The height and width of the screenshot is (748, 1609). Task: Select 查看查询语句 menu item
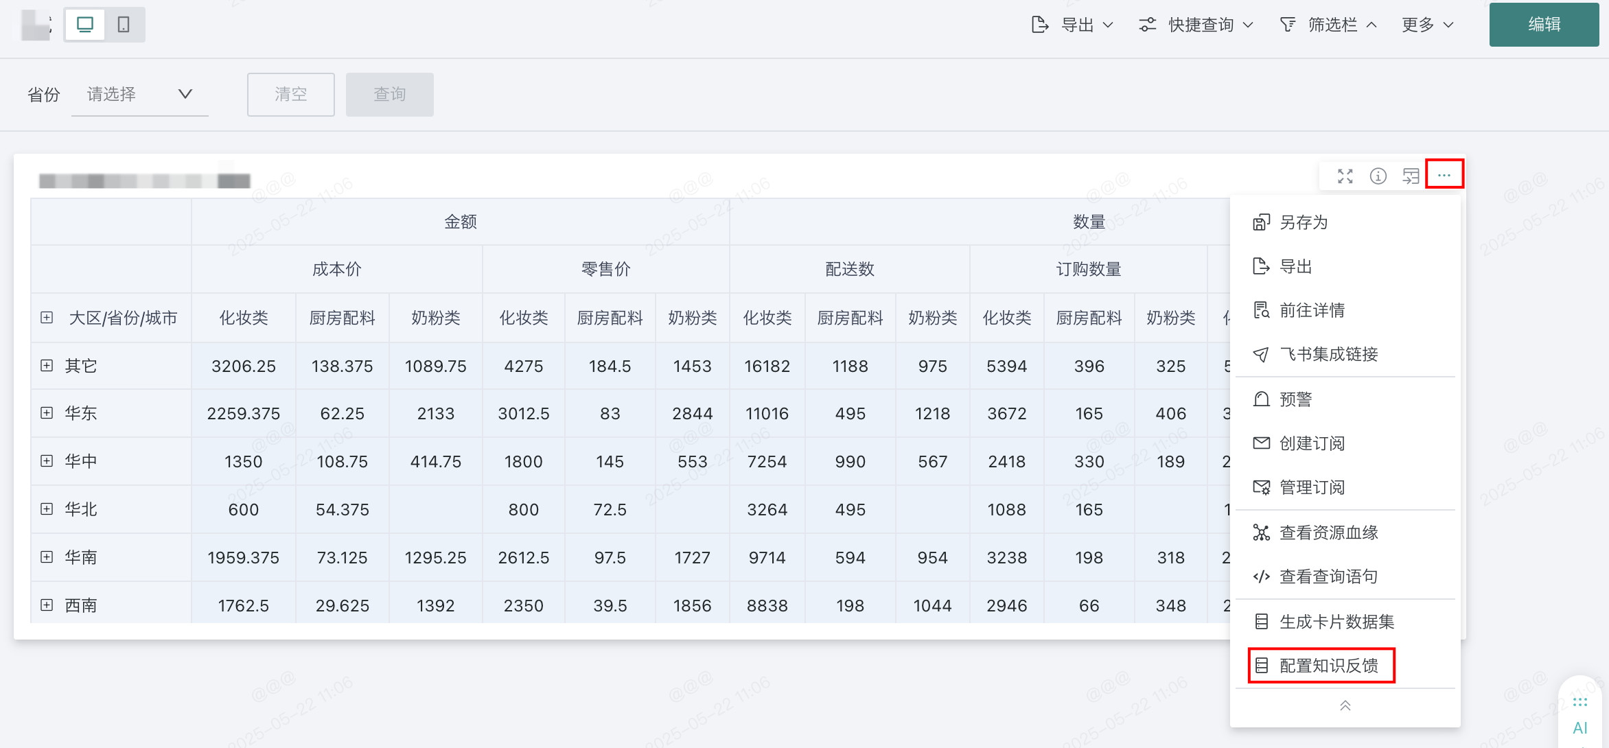tap(1345, 576)
